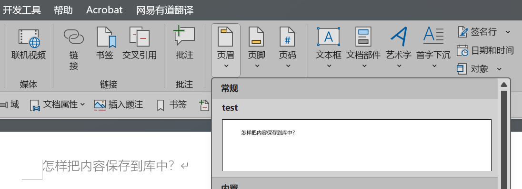Click the header gallery scrollbar track
The height and width of the screenshot is (189, 522).
(x=504, y=140)
